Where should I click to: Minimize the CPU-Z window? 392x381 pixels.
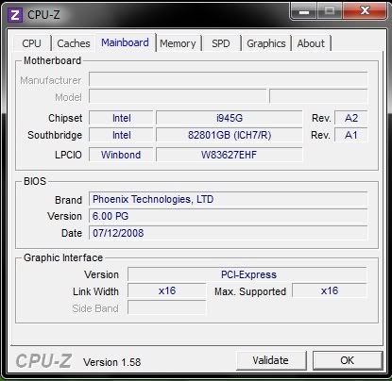pos(303,11)
